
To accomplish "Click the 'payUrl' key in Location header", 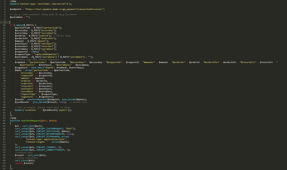I will coord(64,110).
